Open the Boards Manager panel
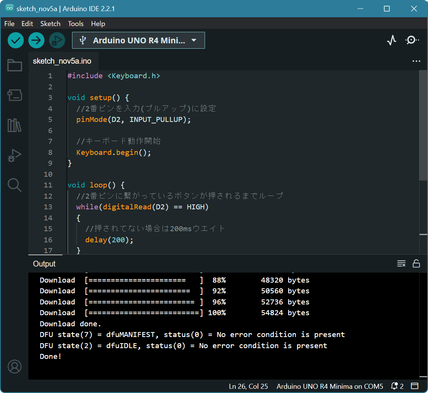 pos(15,95)
